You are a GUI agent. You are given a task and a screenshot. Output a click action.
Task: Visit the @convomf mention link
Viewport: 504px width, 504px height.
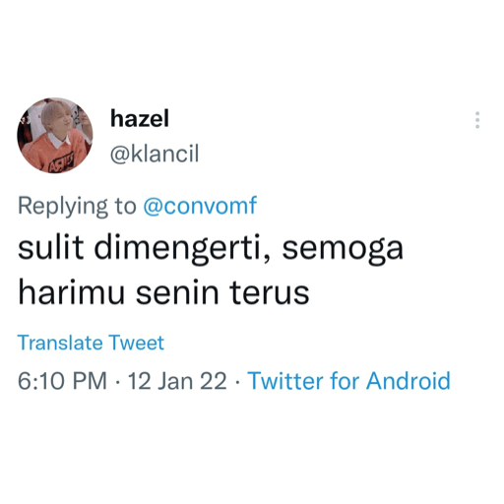pyautogui.click(x=200, y=206)
